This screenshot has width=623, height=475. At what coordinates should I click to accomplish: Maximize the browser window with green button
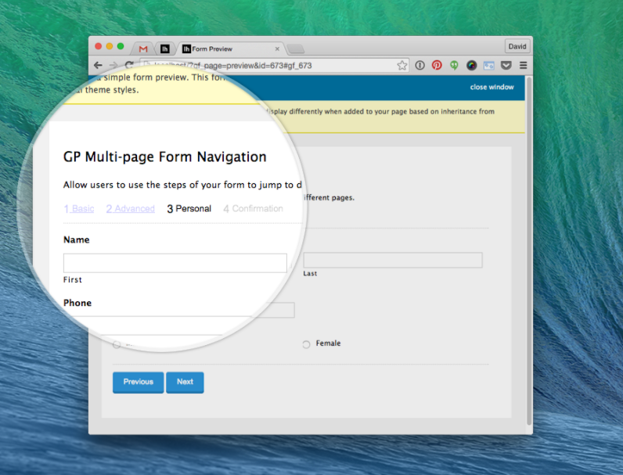tap(121, 46)
